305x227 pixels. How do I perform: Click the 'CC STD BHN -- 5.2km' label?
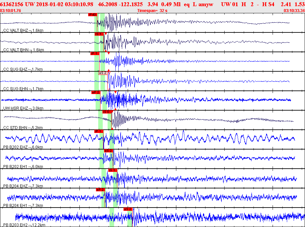coord(23,128)
